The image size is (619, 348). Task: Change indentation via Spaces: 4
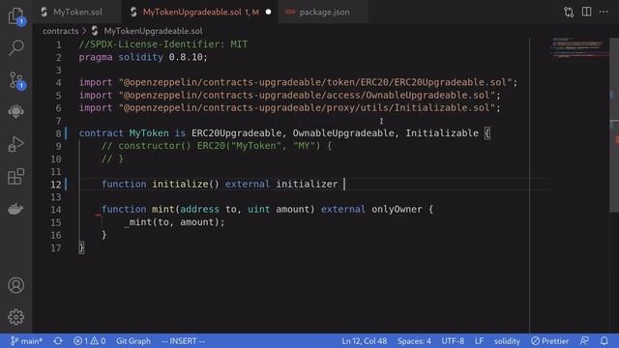tap(414, 341)
